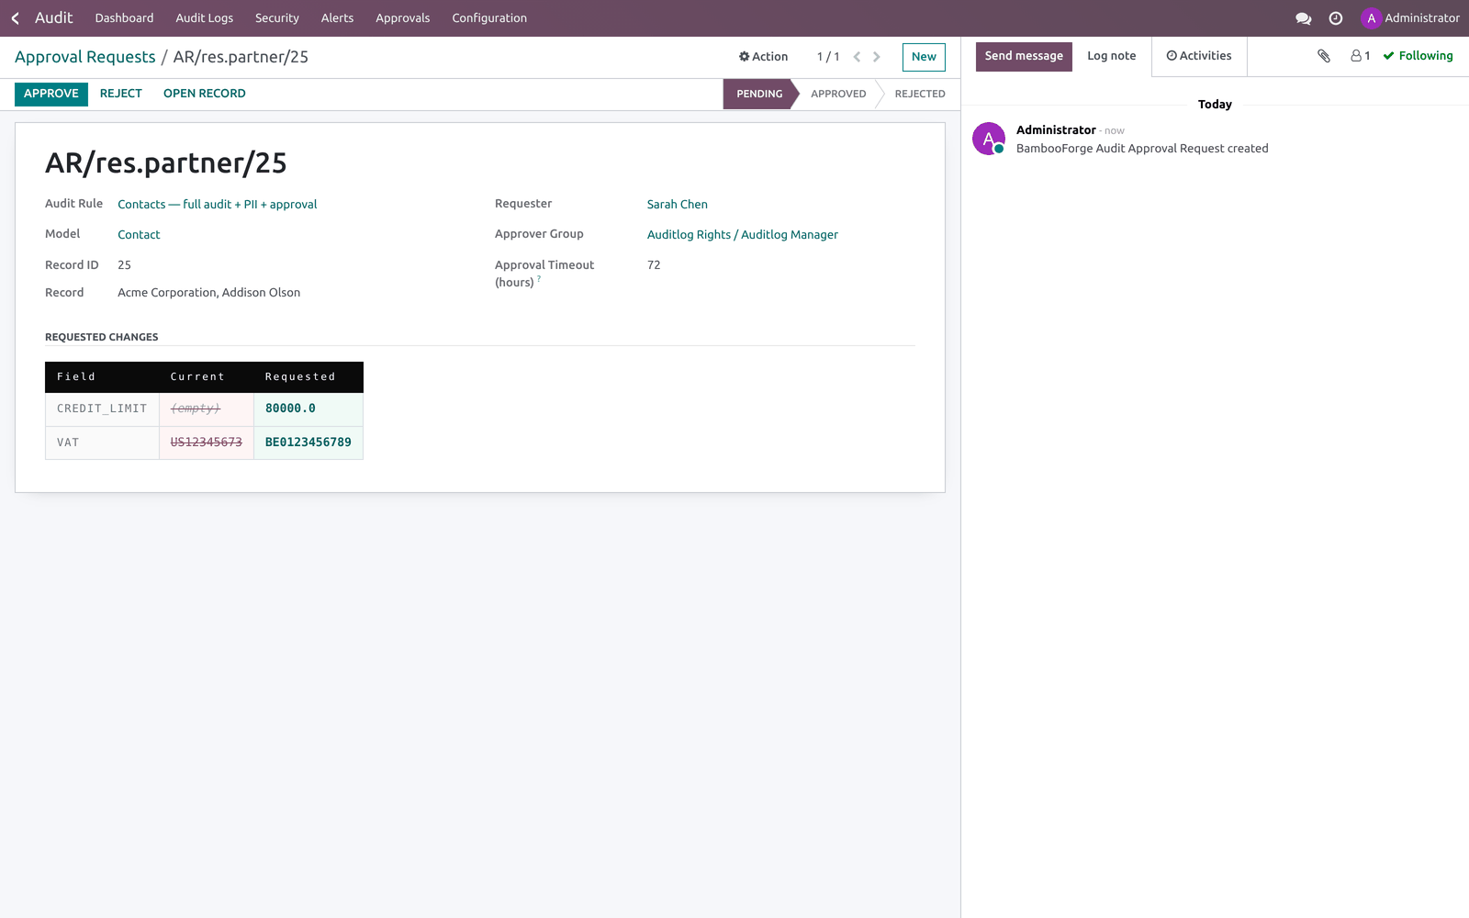Viewport: 1469px width, 918px height.
Task: Open the Administrator user menu
Action: point(1410,18)
